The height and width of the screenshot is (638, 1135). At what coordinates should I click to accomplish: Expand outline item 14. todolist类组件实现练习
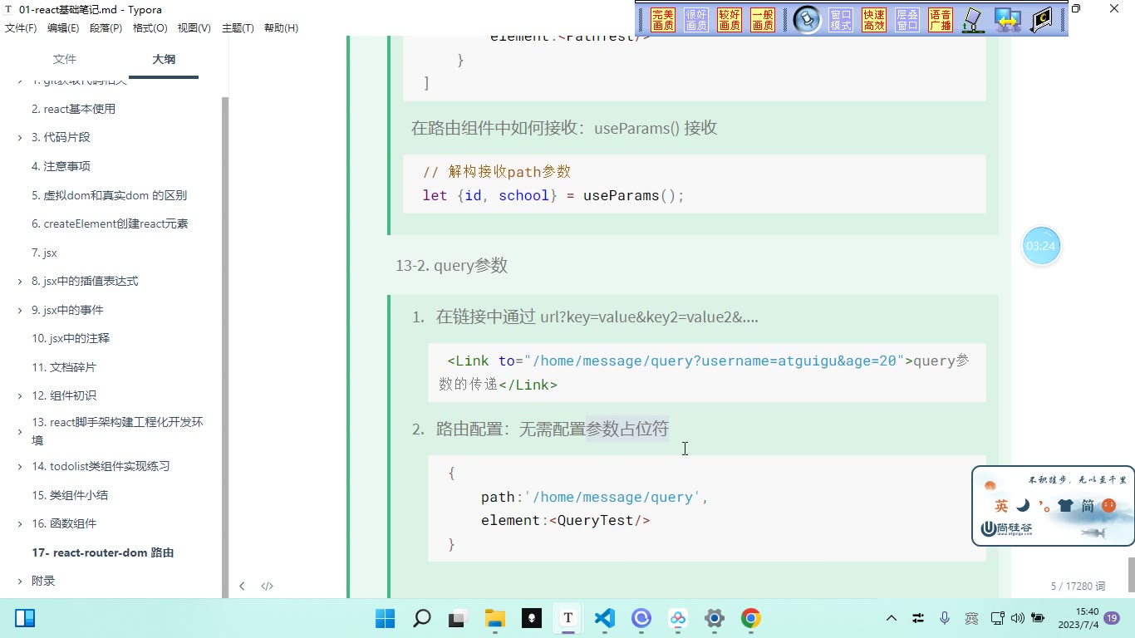(x=20, y=467)
